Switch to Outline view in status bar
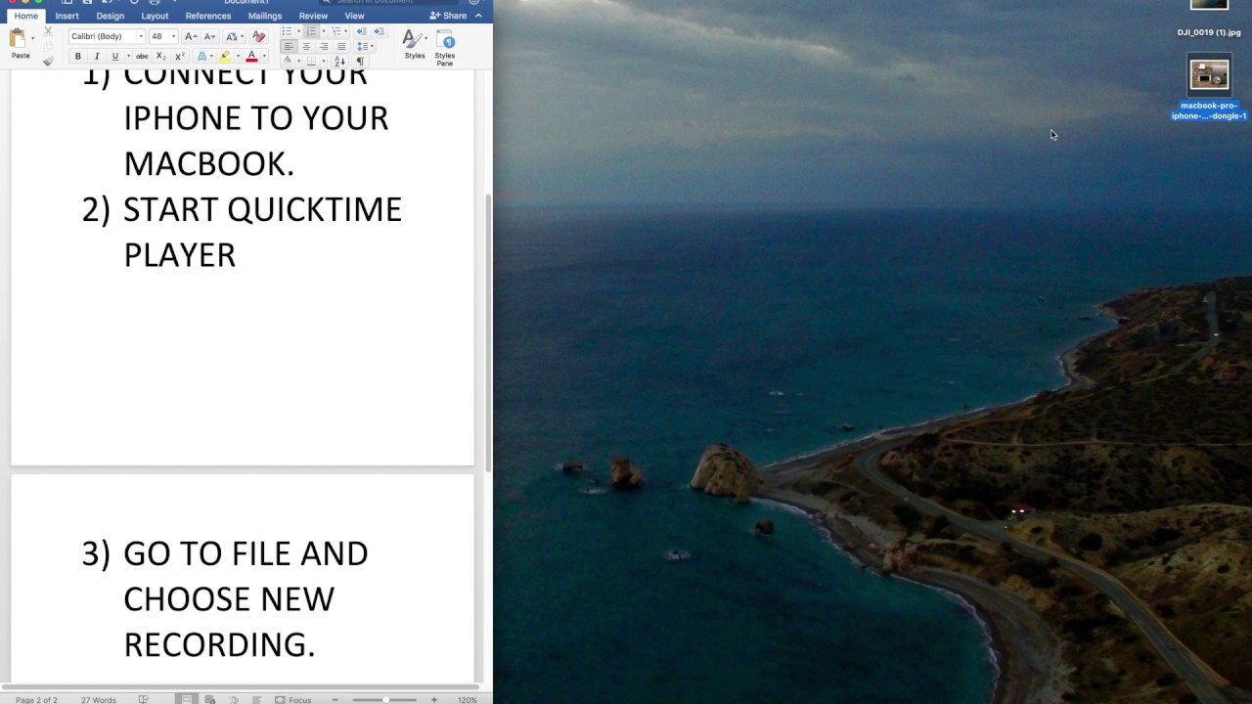Image resolution: width=1252 pixels, height=704 pixels. tap(233, 699)
